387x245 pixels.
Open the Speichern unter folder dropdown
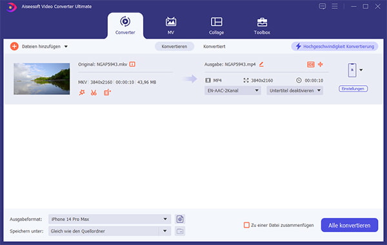click(x=110, y=231)
